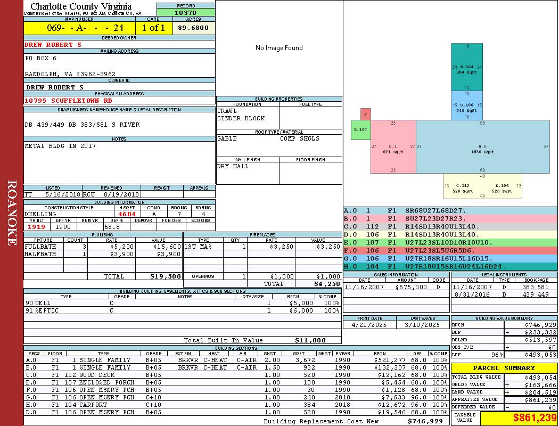Click the large blue A.1 1836 SqFt sketch section
Viewport: 559px width, 426px height.
click(482, 146)
